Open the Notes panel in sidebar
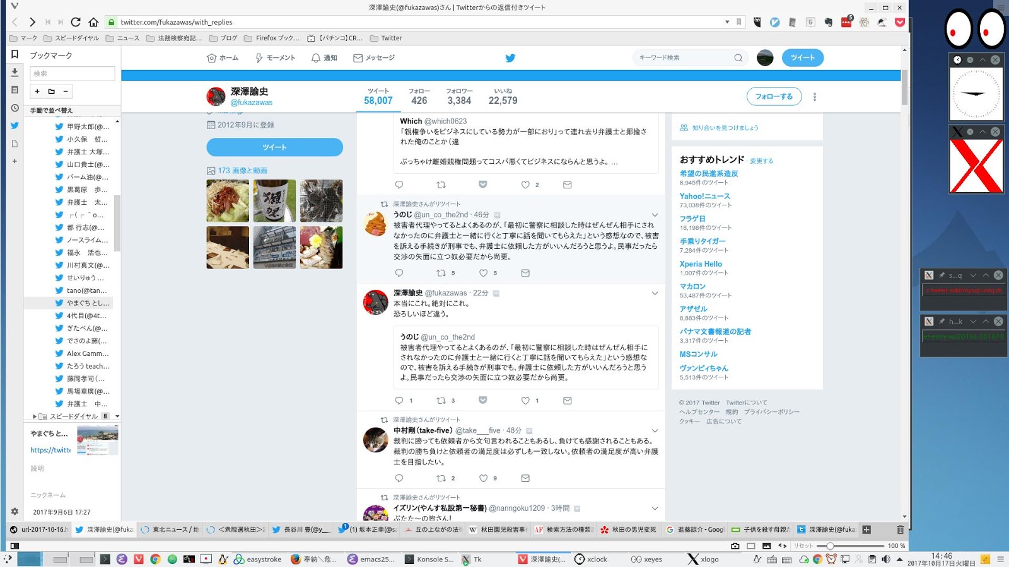This screenshot has height=567, width=1009. (15, 90)
